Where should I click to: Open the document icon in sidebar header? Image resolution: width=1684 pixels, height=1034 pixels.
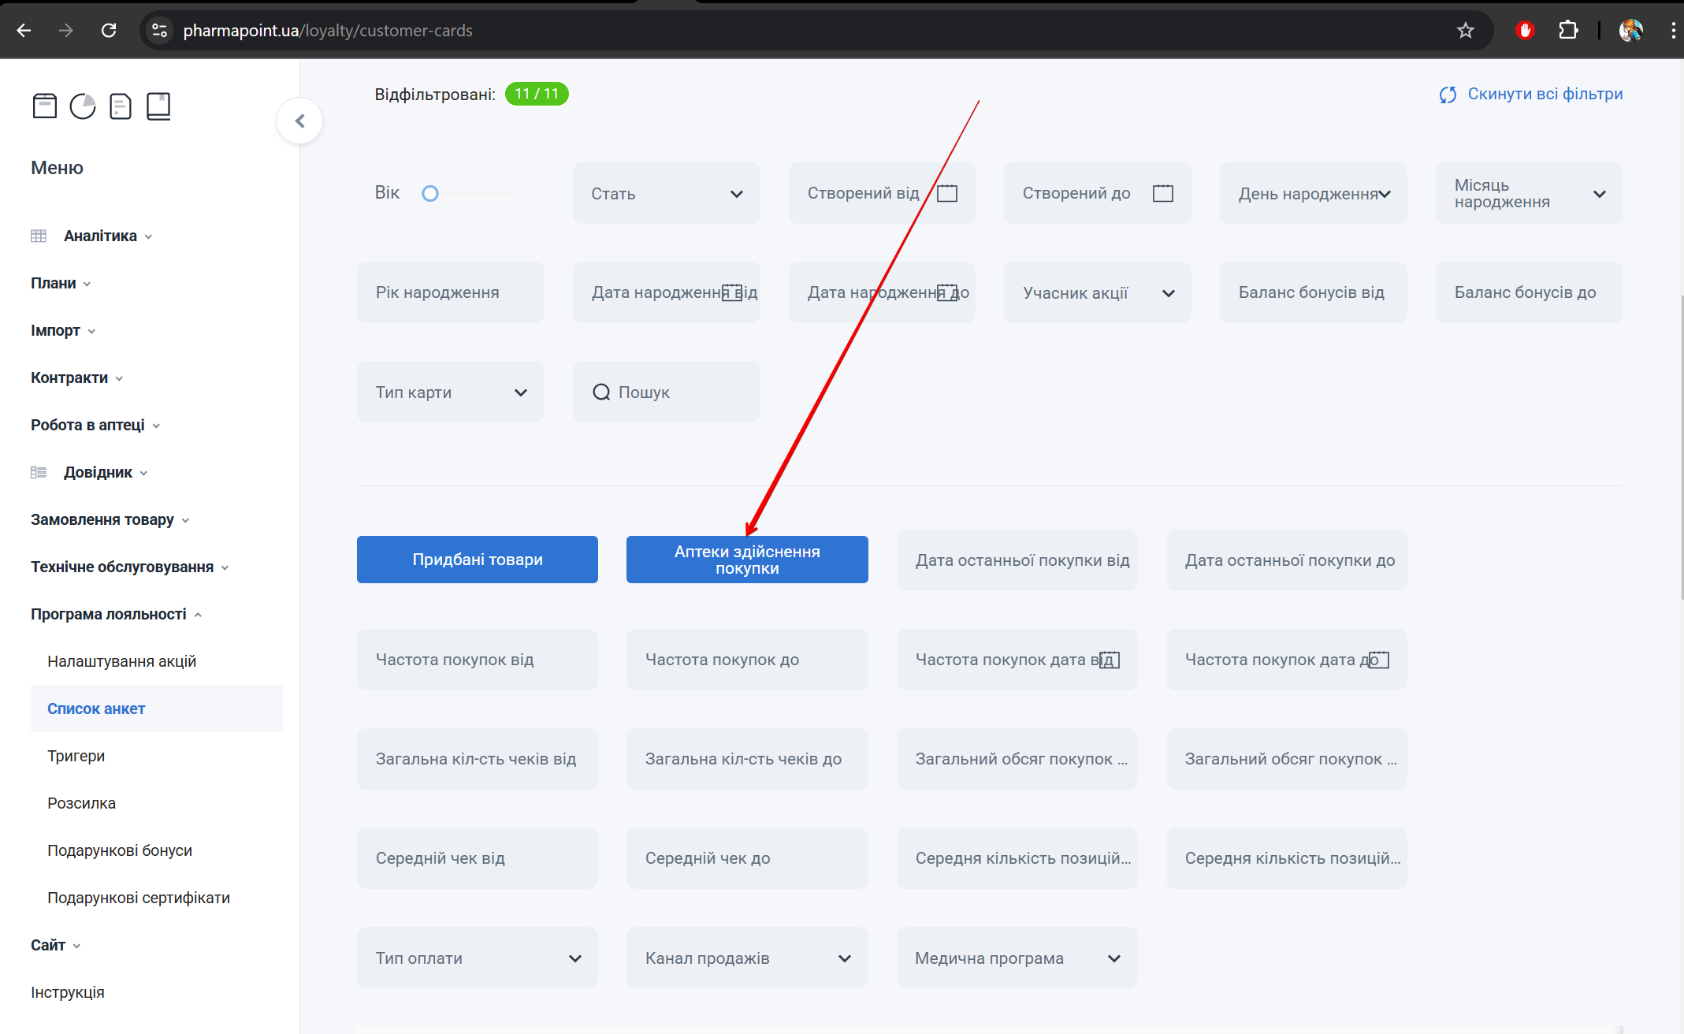[x=121, y=106]
